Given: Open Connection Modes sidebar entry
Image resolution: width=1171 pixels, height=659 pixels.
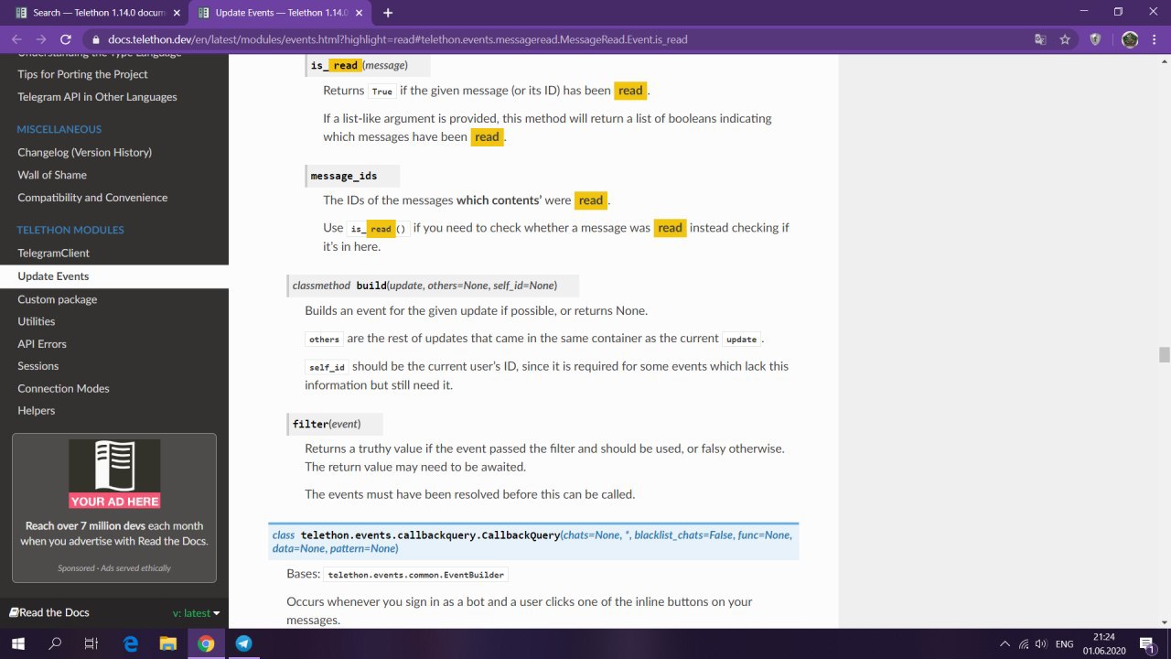Looking at the screenshot, I should 63,388.
